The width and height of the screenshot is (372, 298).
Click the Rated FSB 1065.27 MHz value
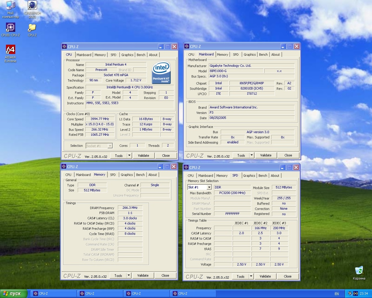coord(100,135)
